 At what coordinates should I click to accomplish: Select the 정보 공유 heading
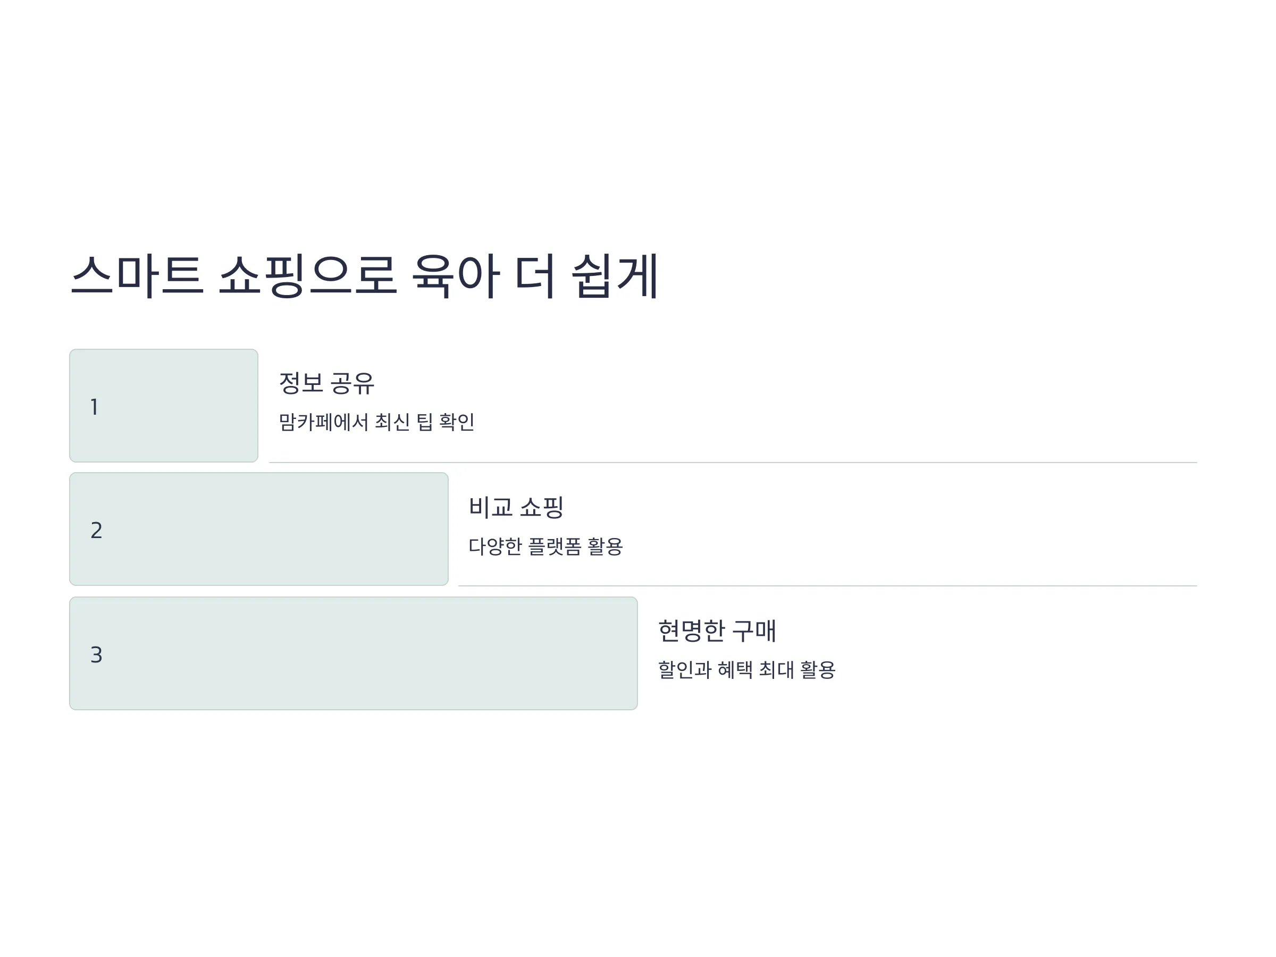coord(326,383)
